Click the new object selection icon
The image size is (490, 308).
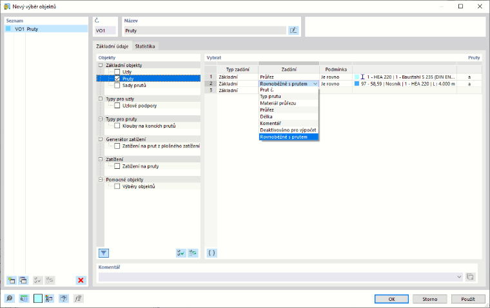tap(12, 280)
